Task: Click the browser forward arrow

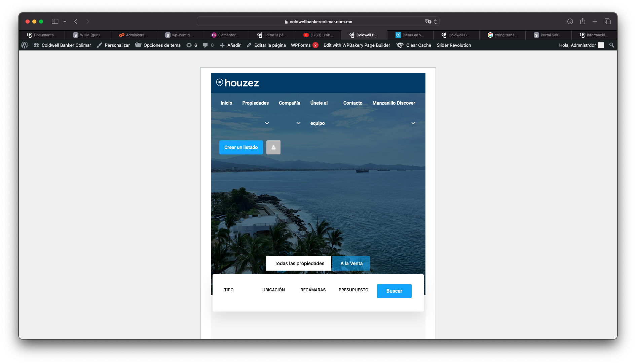Action: (x=88, y=22)
